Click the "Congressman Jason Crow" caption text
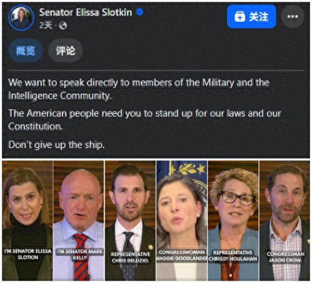 click(x=285, y=257)
